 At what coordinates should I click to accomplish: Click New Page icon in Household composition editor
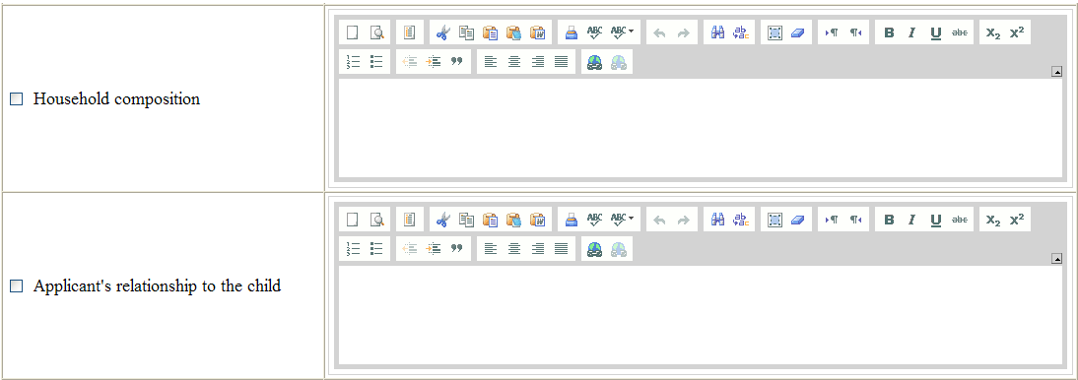tap(353, 32)
